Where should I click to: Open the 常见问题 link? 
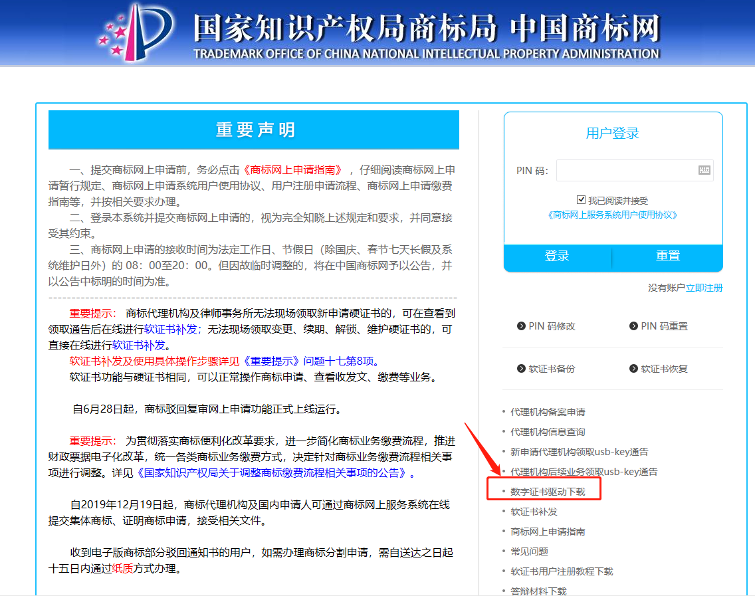point(529,551)
